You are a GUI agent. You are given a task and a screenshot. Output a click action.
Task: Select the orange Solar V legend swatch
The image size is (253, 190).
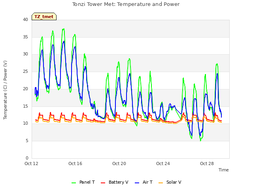point(161,183)
